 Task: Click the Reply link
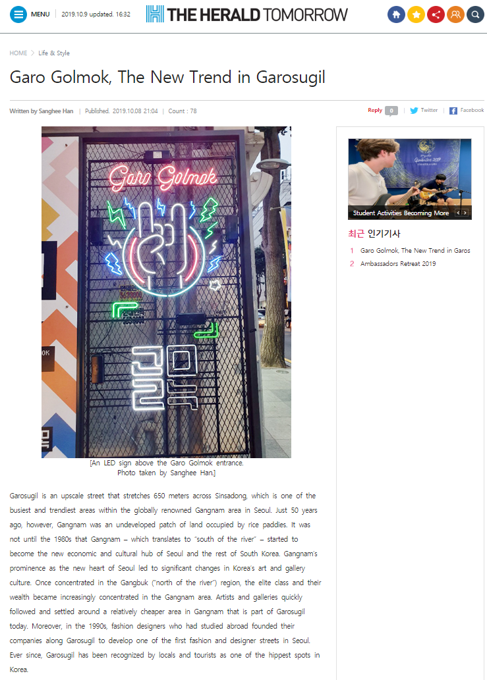click(375, 110)
